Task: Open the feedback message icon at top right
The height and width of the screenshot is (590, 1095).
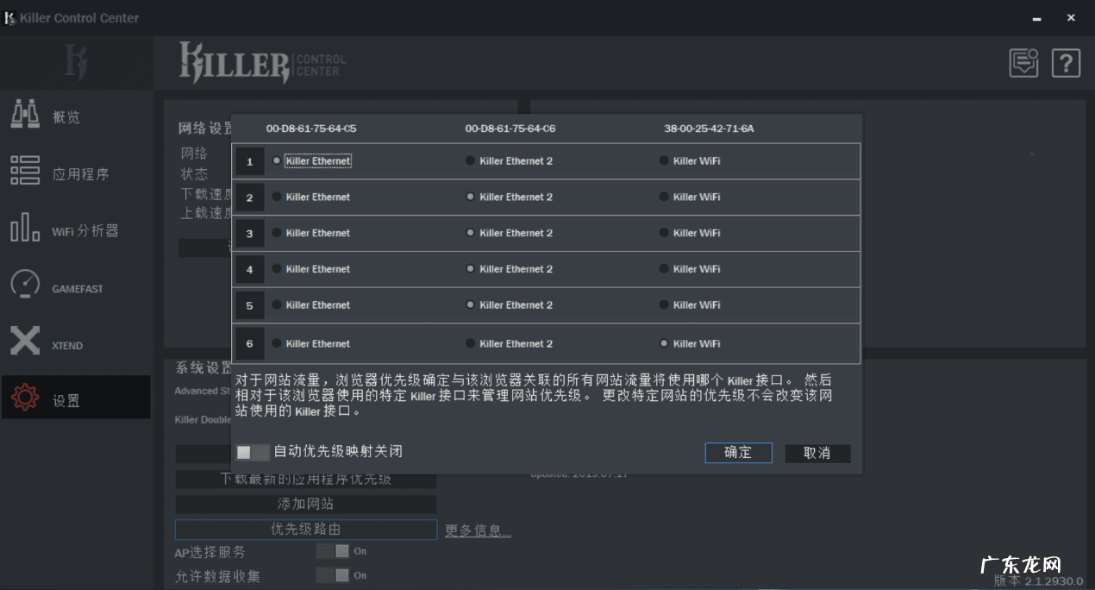Action: pos(1023,63)
